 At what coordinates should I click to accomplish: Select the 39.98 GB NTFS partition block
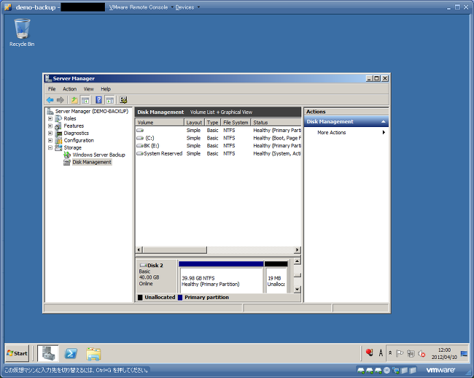pyautogui.click(x=221, y=277)
